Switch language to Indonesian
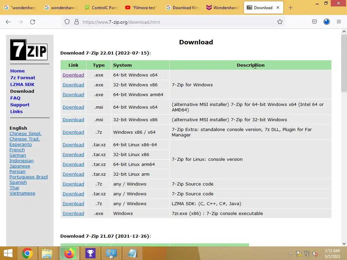This screenshot has width=347, height=260. pos(21,161)
